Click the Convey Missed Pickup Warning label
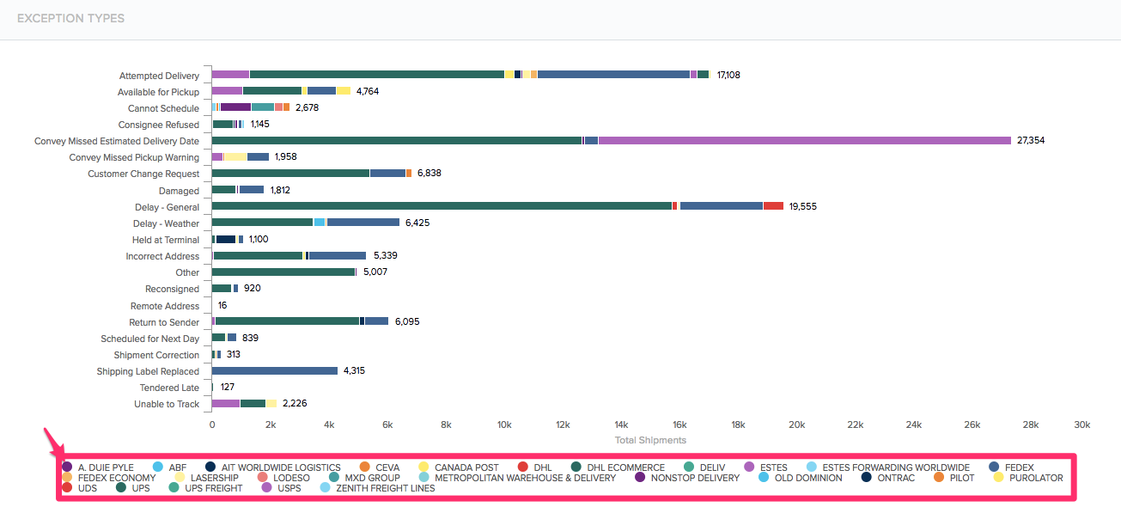1121x507 pixels. coord(134,157)
